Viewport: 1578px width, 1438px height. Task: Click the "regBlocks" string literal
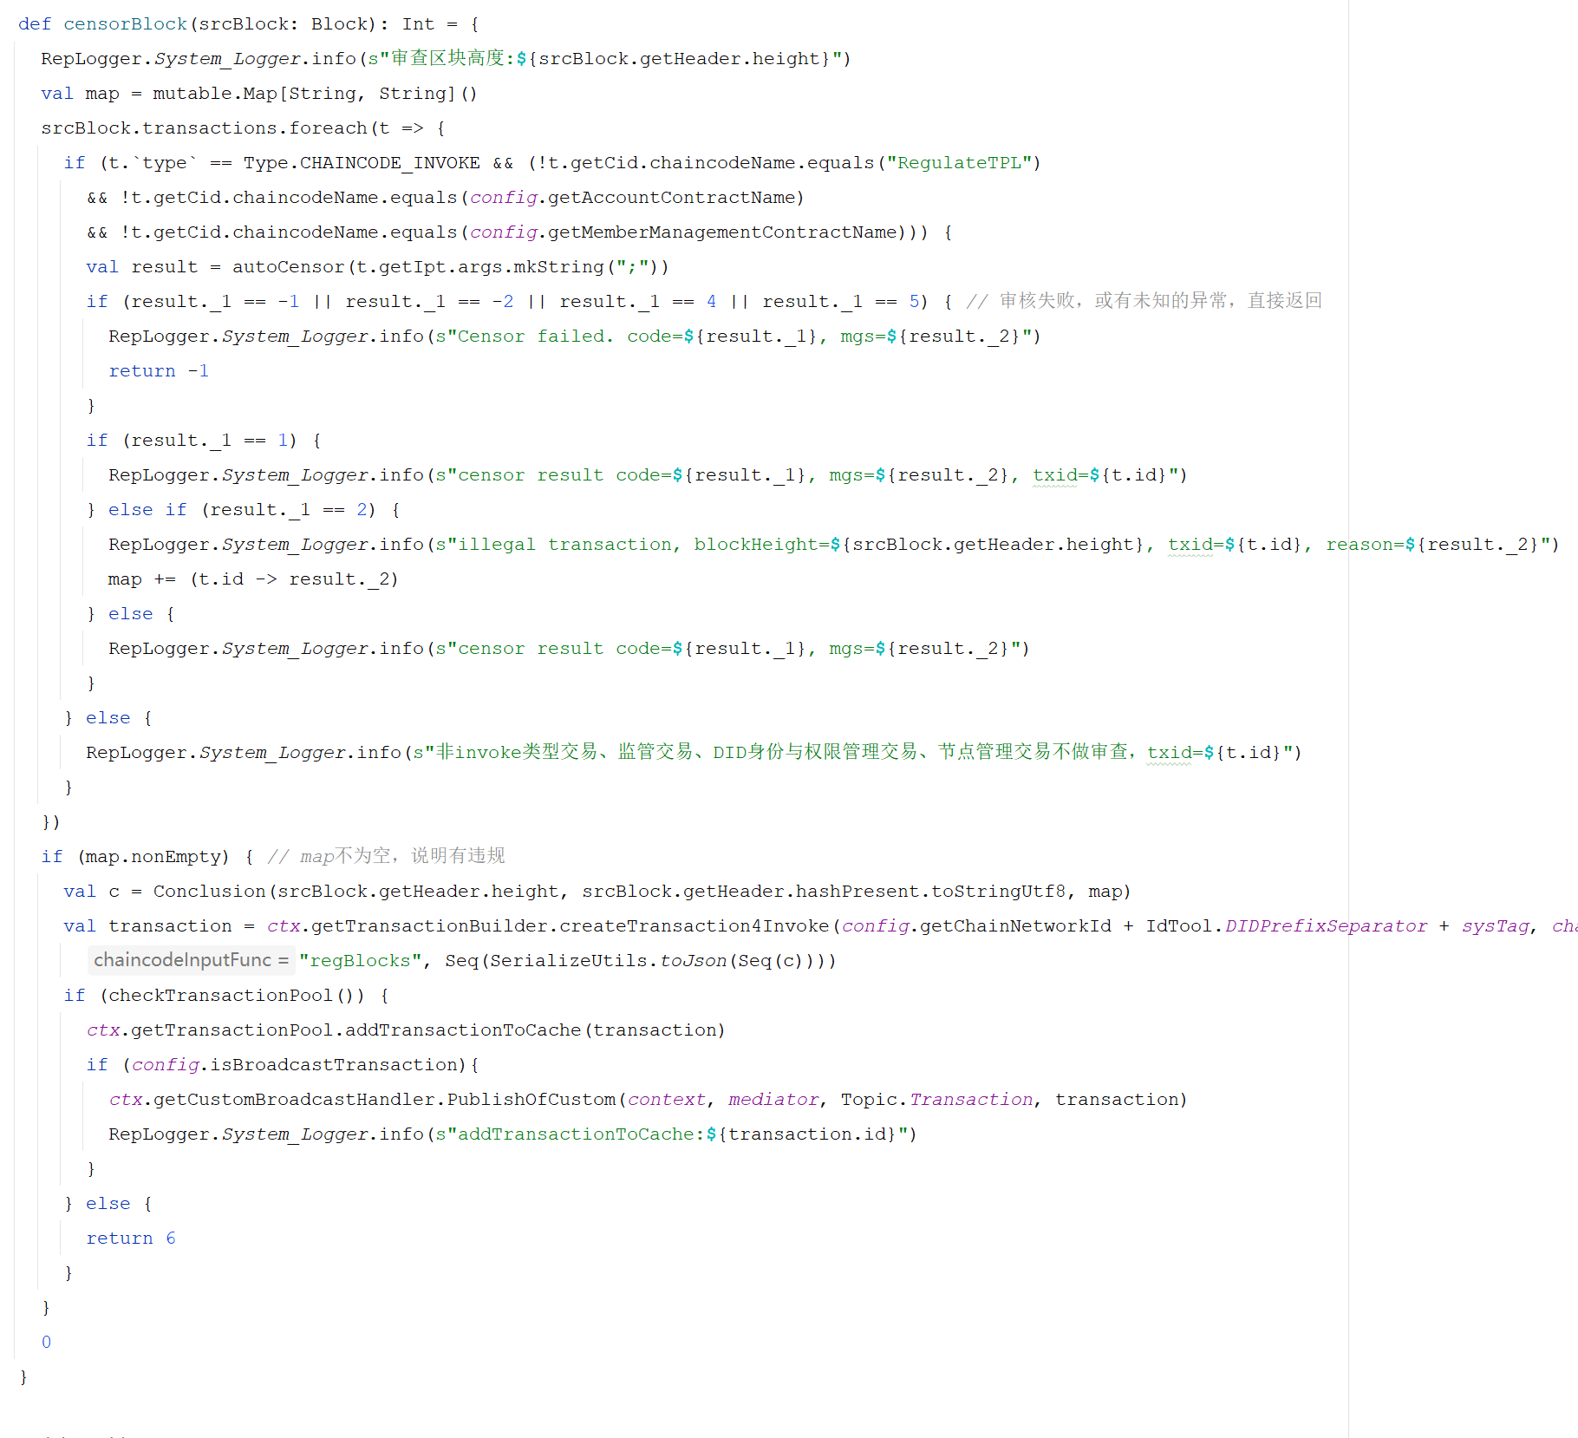(361, 961)
